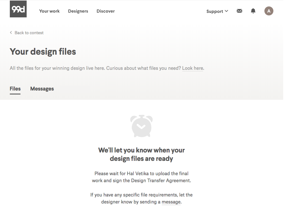
Task: Click the back arrow chevron before Back to contest
Action: point(11,33)
